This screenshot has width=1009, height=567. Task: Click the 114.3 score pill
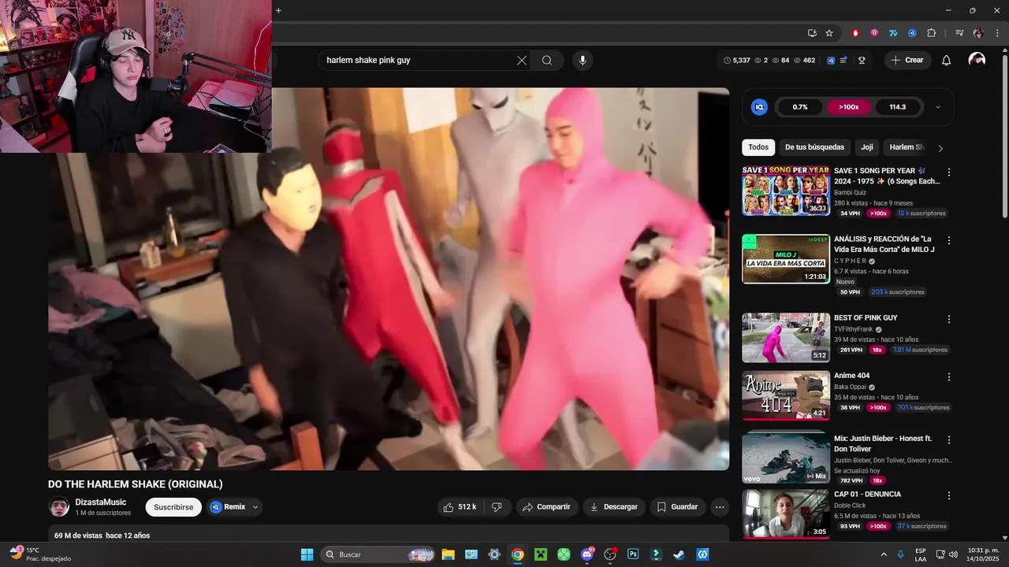tap(897, 107)
